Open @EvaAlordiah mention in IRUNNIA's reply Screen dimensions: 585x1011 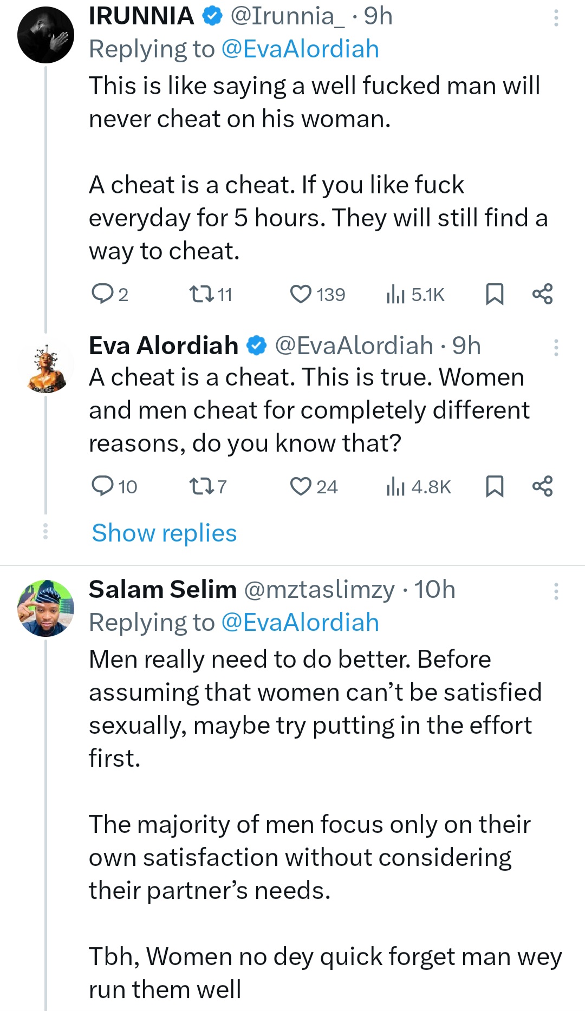(x=300, y=49)
